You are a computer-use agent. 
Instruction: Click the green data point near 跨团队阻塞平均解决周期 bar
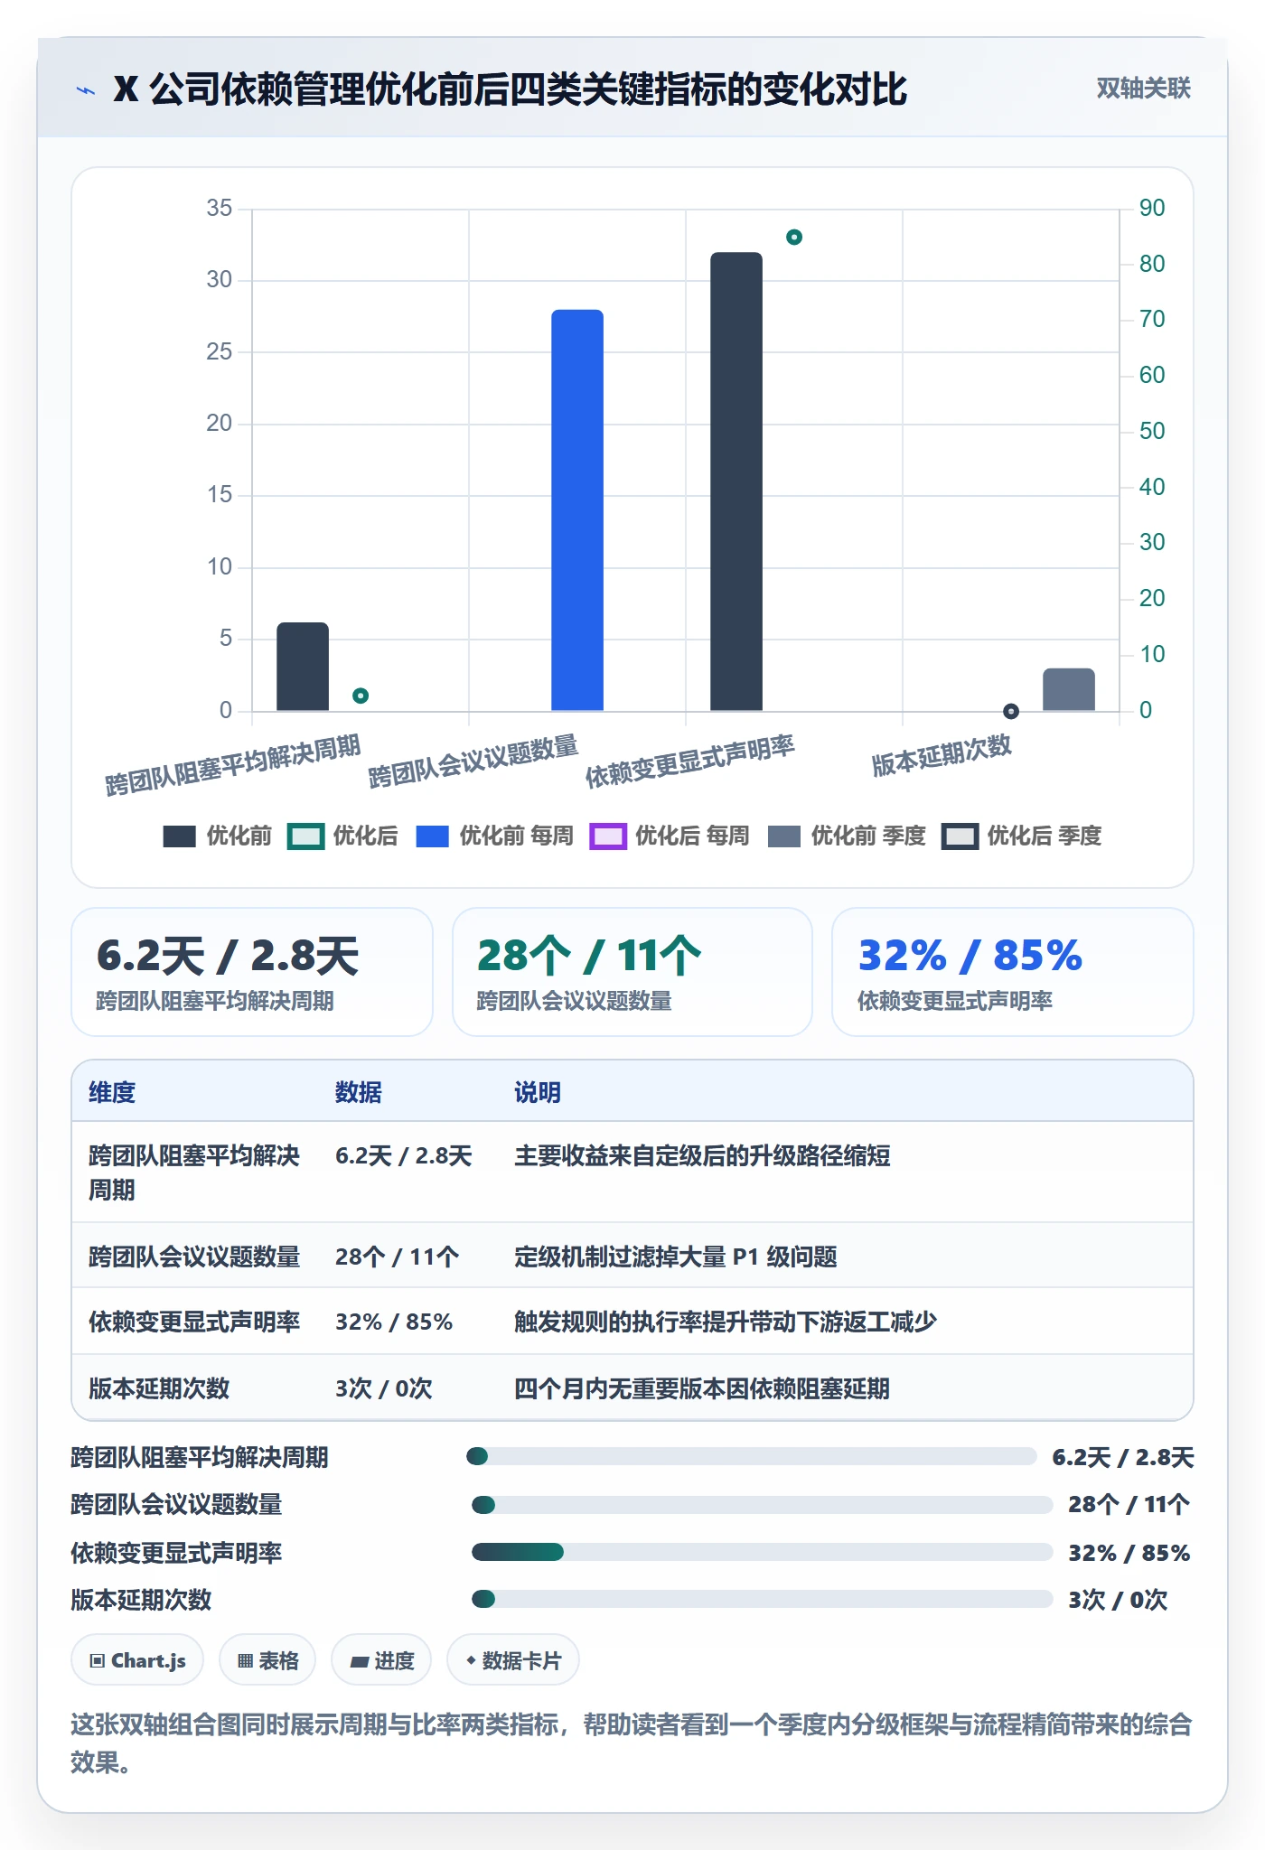click(x=361, y=696)
